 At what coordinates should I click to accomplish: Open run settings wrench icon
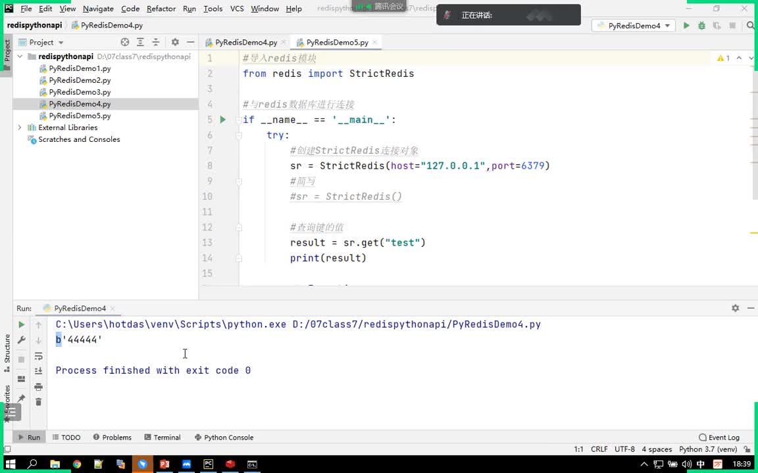pyautogui.click(x=21, y=340)
